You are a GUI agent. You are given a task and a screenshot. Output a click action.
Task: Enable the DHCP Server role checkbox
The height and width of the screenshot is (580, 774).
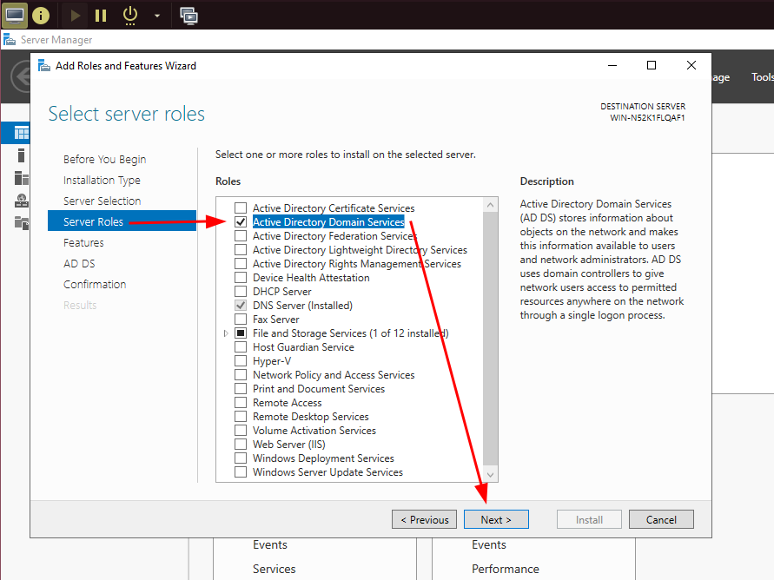241,292
